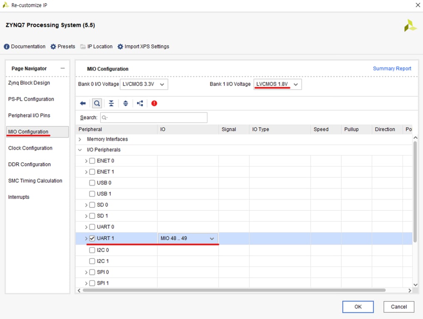Open UART 1 MIO 48 .. 49 dropdown

click(x=188, y=238)
